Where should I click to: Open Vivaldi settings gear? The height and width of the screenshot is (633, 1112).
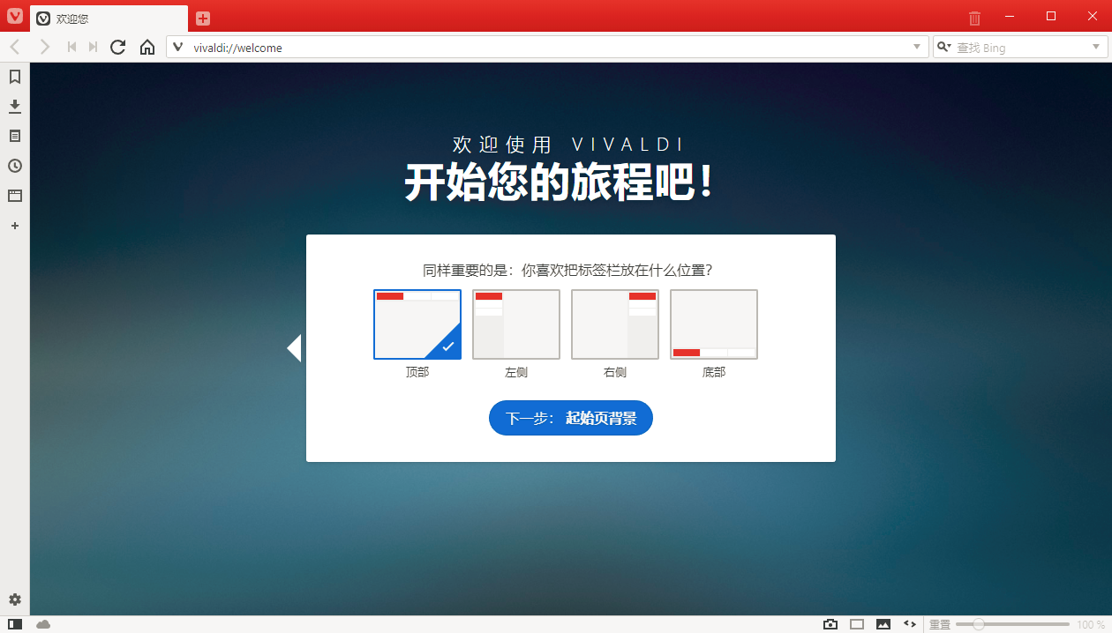click(x=15, y=599)
